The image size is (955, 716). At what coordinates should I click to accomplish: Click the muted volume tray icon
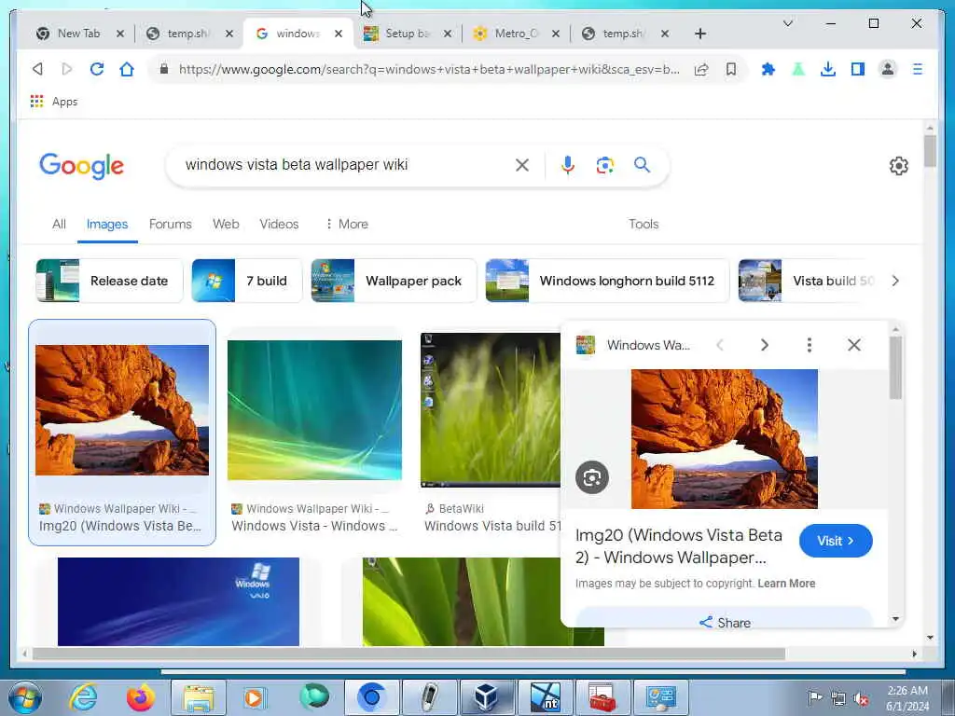point(861,699)
